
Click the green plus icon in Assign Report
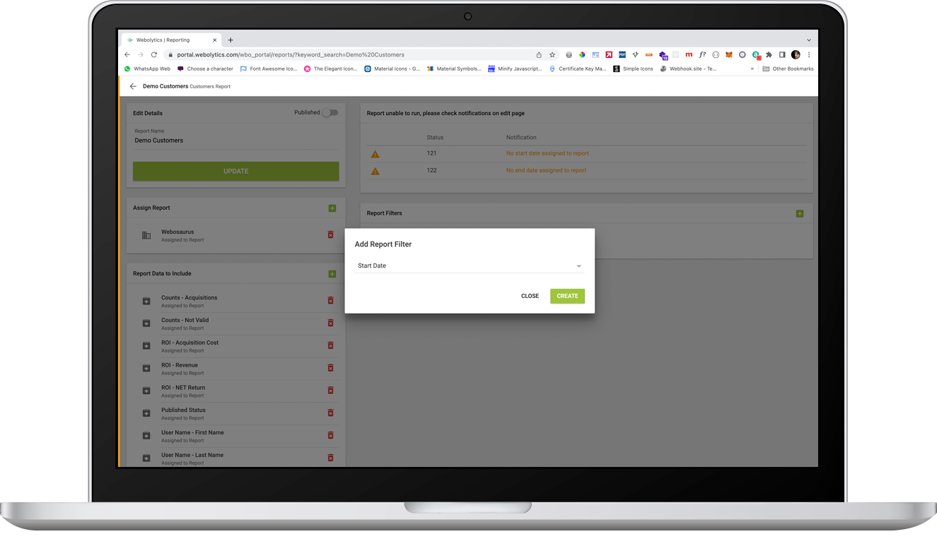coord(332,208)
